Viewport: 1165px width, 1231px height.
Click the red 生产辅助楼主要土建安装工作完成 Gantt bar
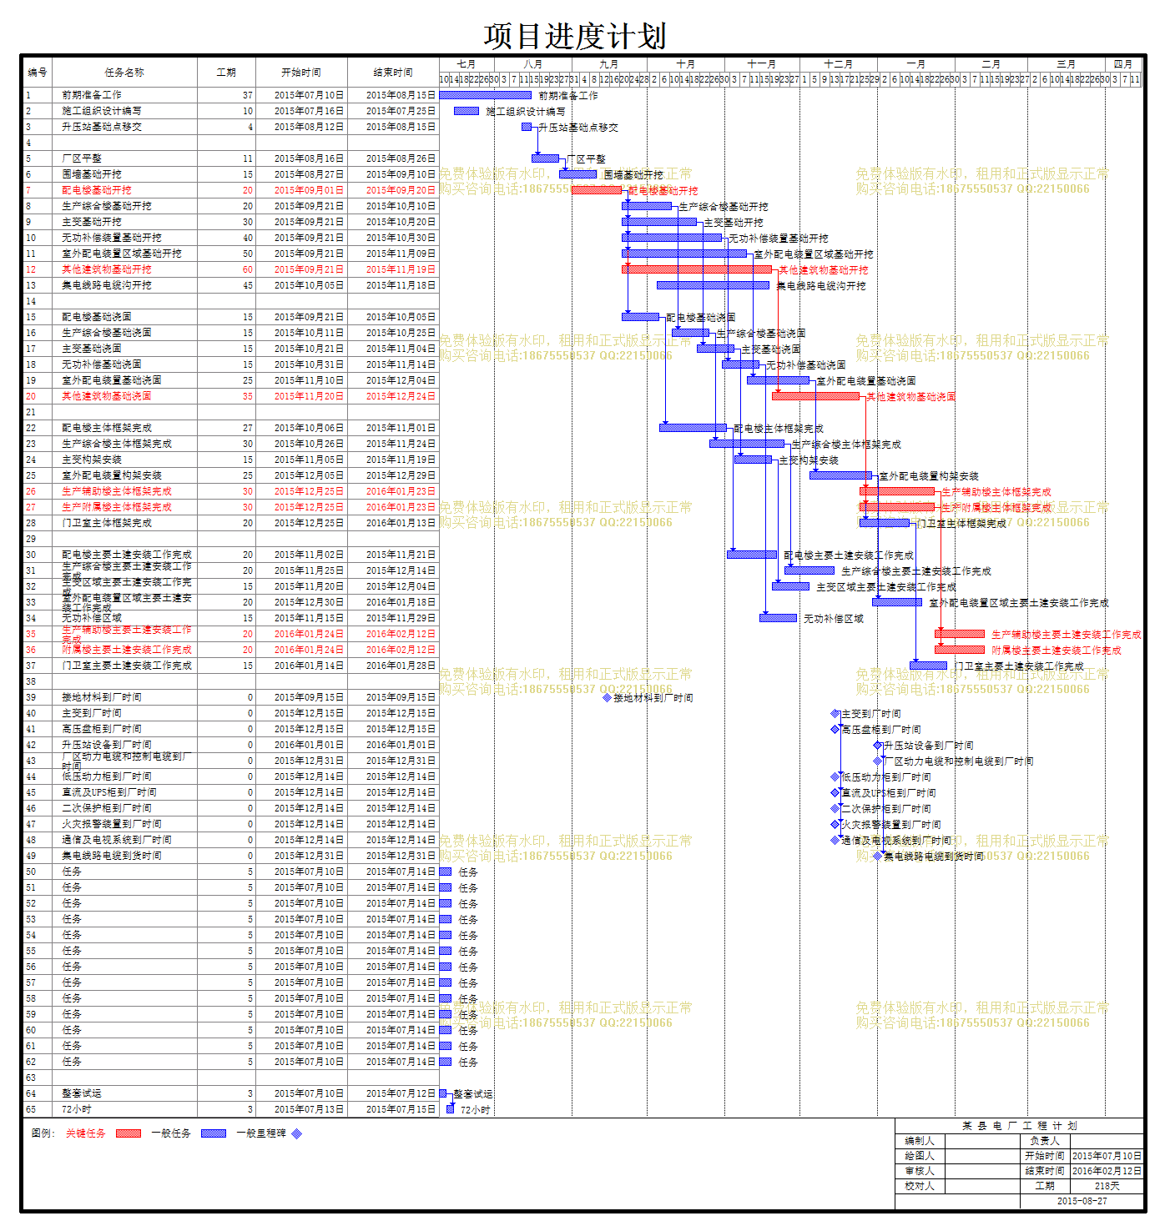[x=960, y=634]
